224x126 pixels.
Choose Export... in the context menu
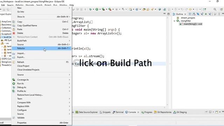pyautogui.click(x=42, y=57)
